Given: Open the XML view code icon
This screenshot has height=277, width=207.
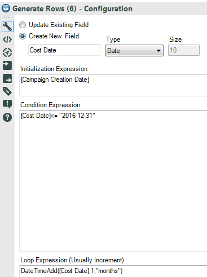Looking at the screenshot, I should pos(7,39).
